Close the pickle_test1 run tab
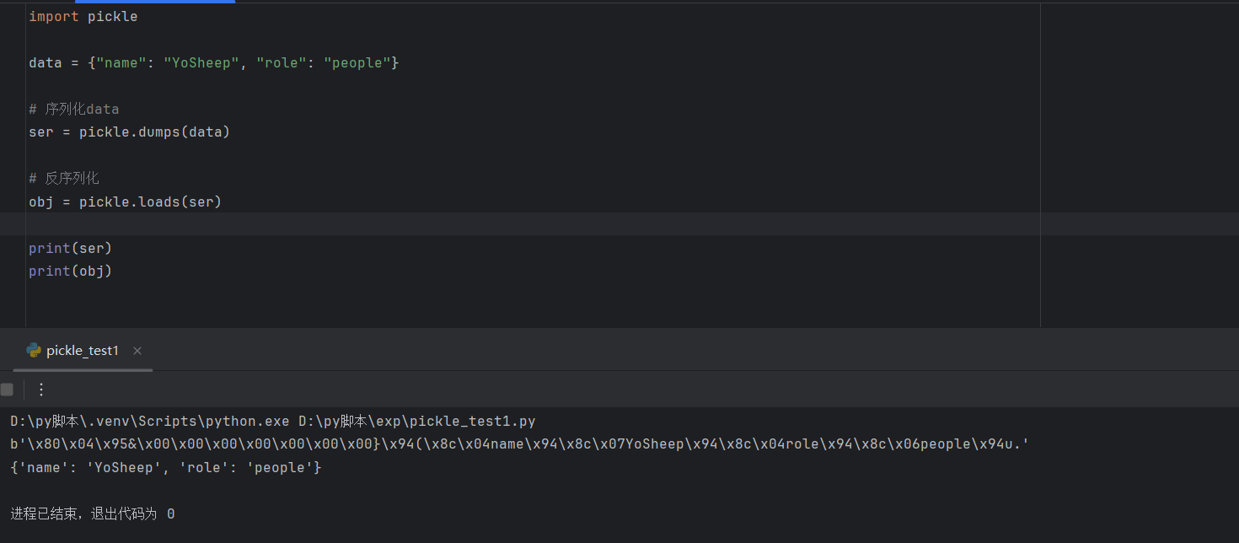Image resolution: width=1239 pixels, height=543 pixels. [137, 351]
